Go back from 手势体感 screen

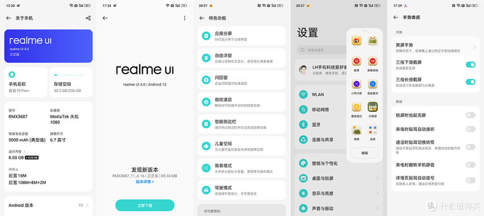point(396,17)
